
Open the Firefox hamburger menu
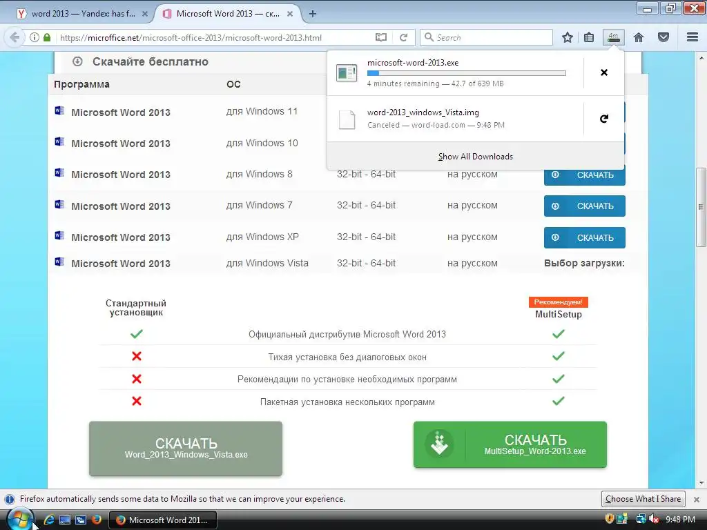pyautogui.click(x=693, y=37)
